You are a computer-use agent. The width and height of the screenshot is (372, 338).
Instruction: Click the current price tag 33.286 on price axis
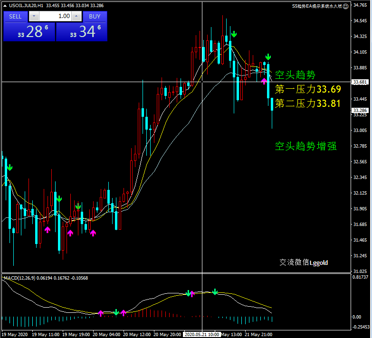point(361,111)
